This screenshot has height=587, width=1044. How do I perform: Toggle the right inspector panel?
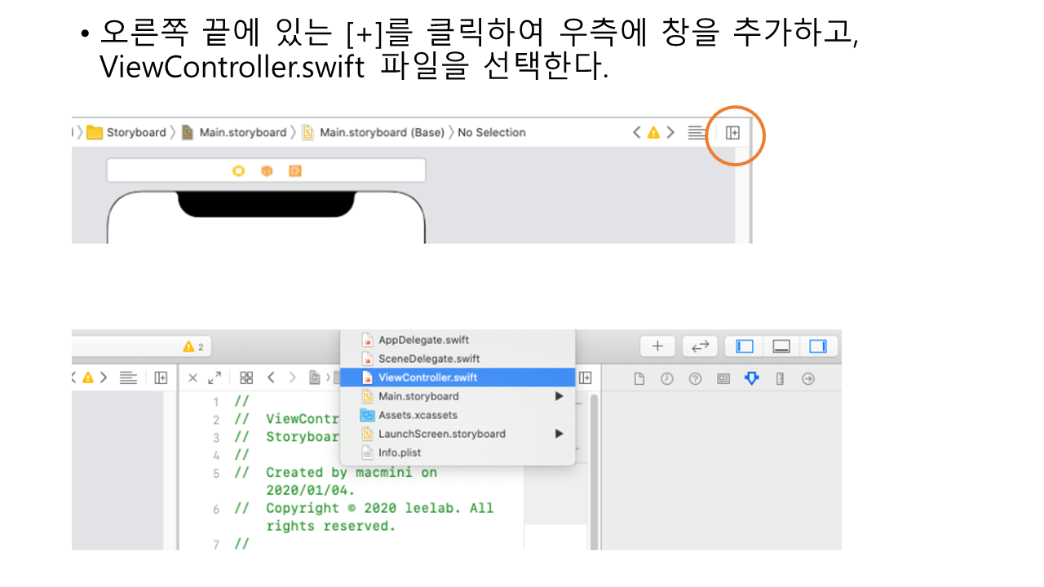coord(818,346)
